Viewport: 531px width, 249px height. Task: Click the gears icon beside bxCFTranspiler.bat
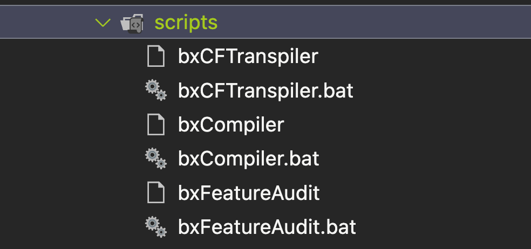[x=156, y=90]
